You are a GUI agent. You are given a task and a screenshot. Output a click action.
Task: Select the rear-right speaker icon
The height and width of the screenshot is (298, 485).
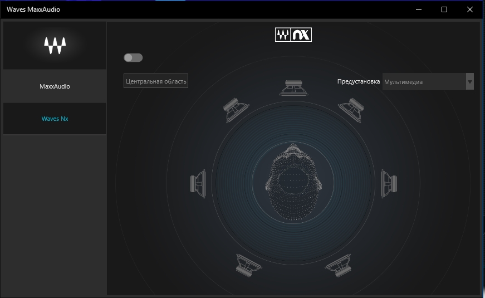(x=338, y=266)
